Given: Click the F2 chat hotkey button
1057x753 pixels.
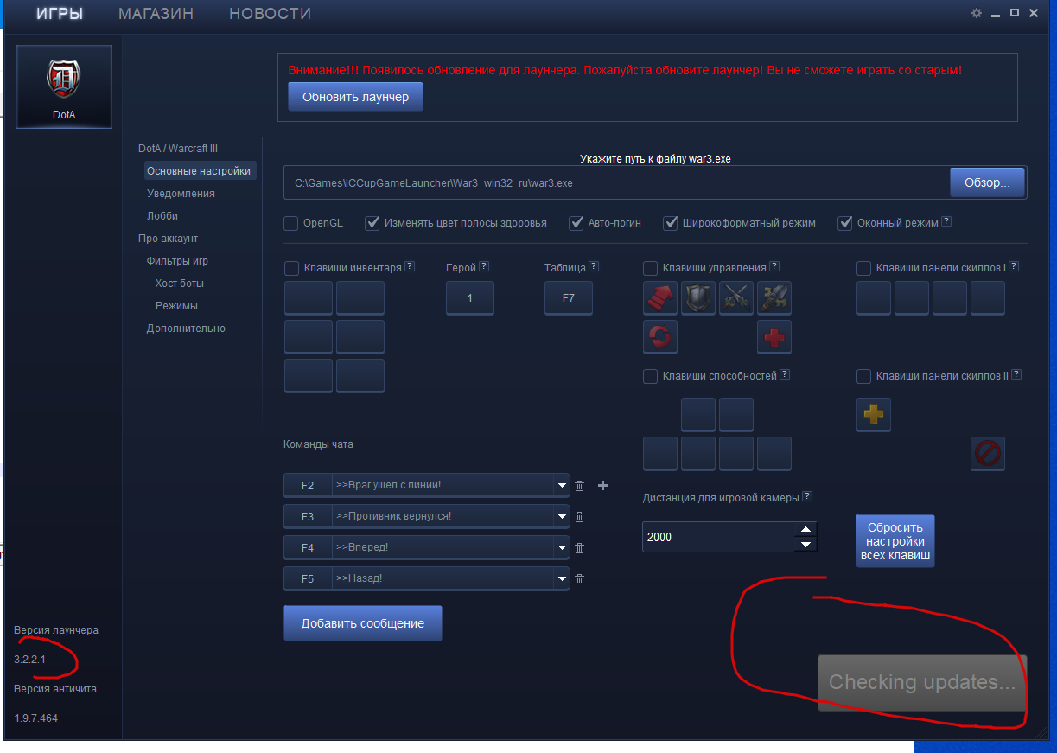Looking at the screenshot, I should [308, 486].
